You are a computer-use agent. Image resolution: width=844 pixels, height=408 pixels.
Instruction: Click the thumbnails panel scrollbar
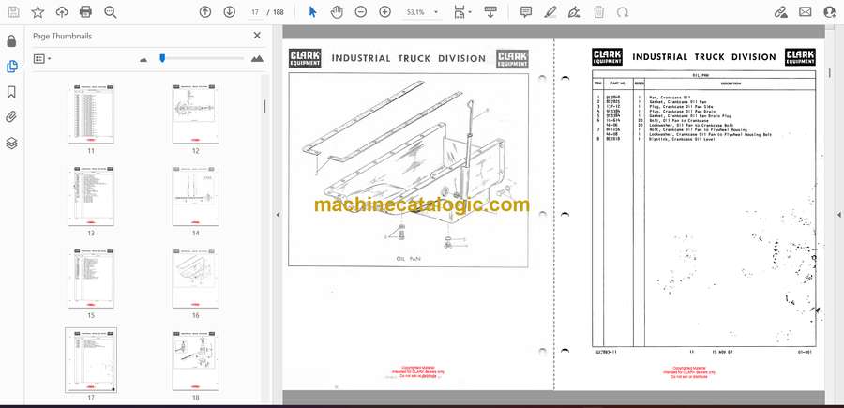tap(264, 105)
